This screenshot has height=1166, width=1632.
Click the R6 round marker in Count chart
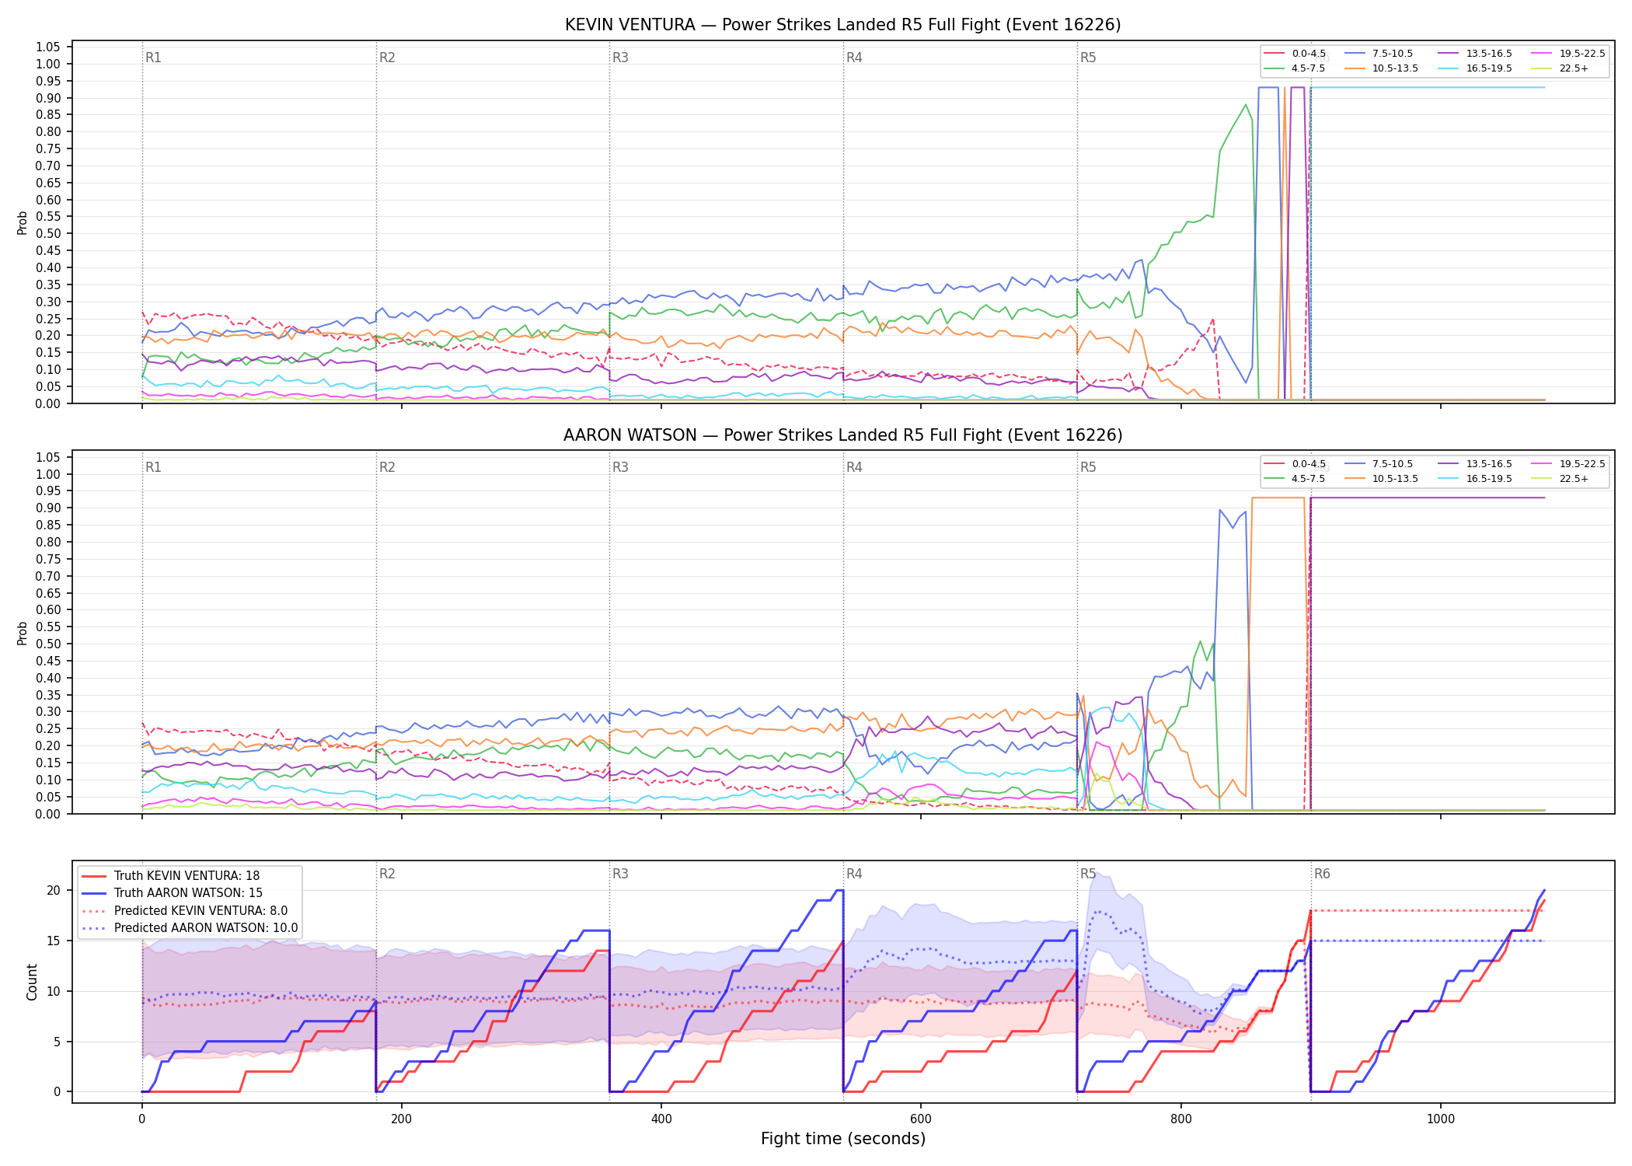[1322, 874]
